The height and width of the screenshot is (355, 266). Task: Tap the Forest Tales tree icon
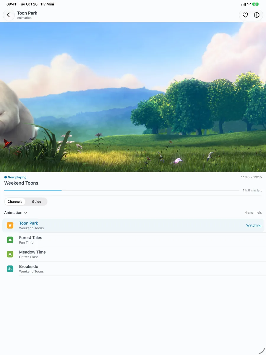click(x=10, y=240)
